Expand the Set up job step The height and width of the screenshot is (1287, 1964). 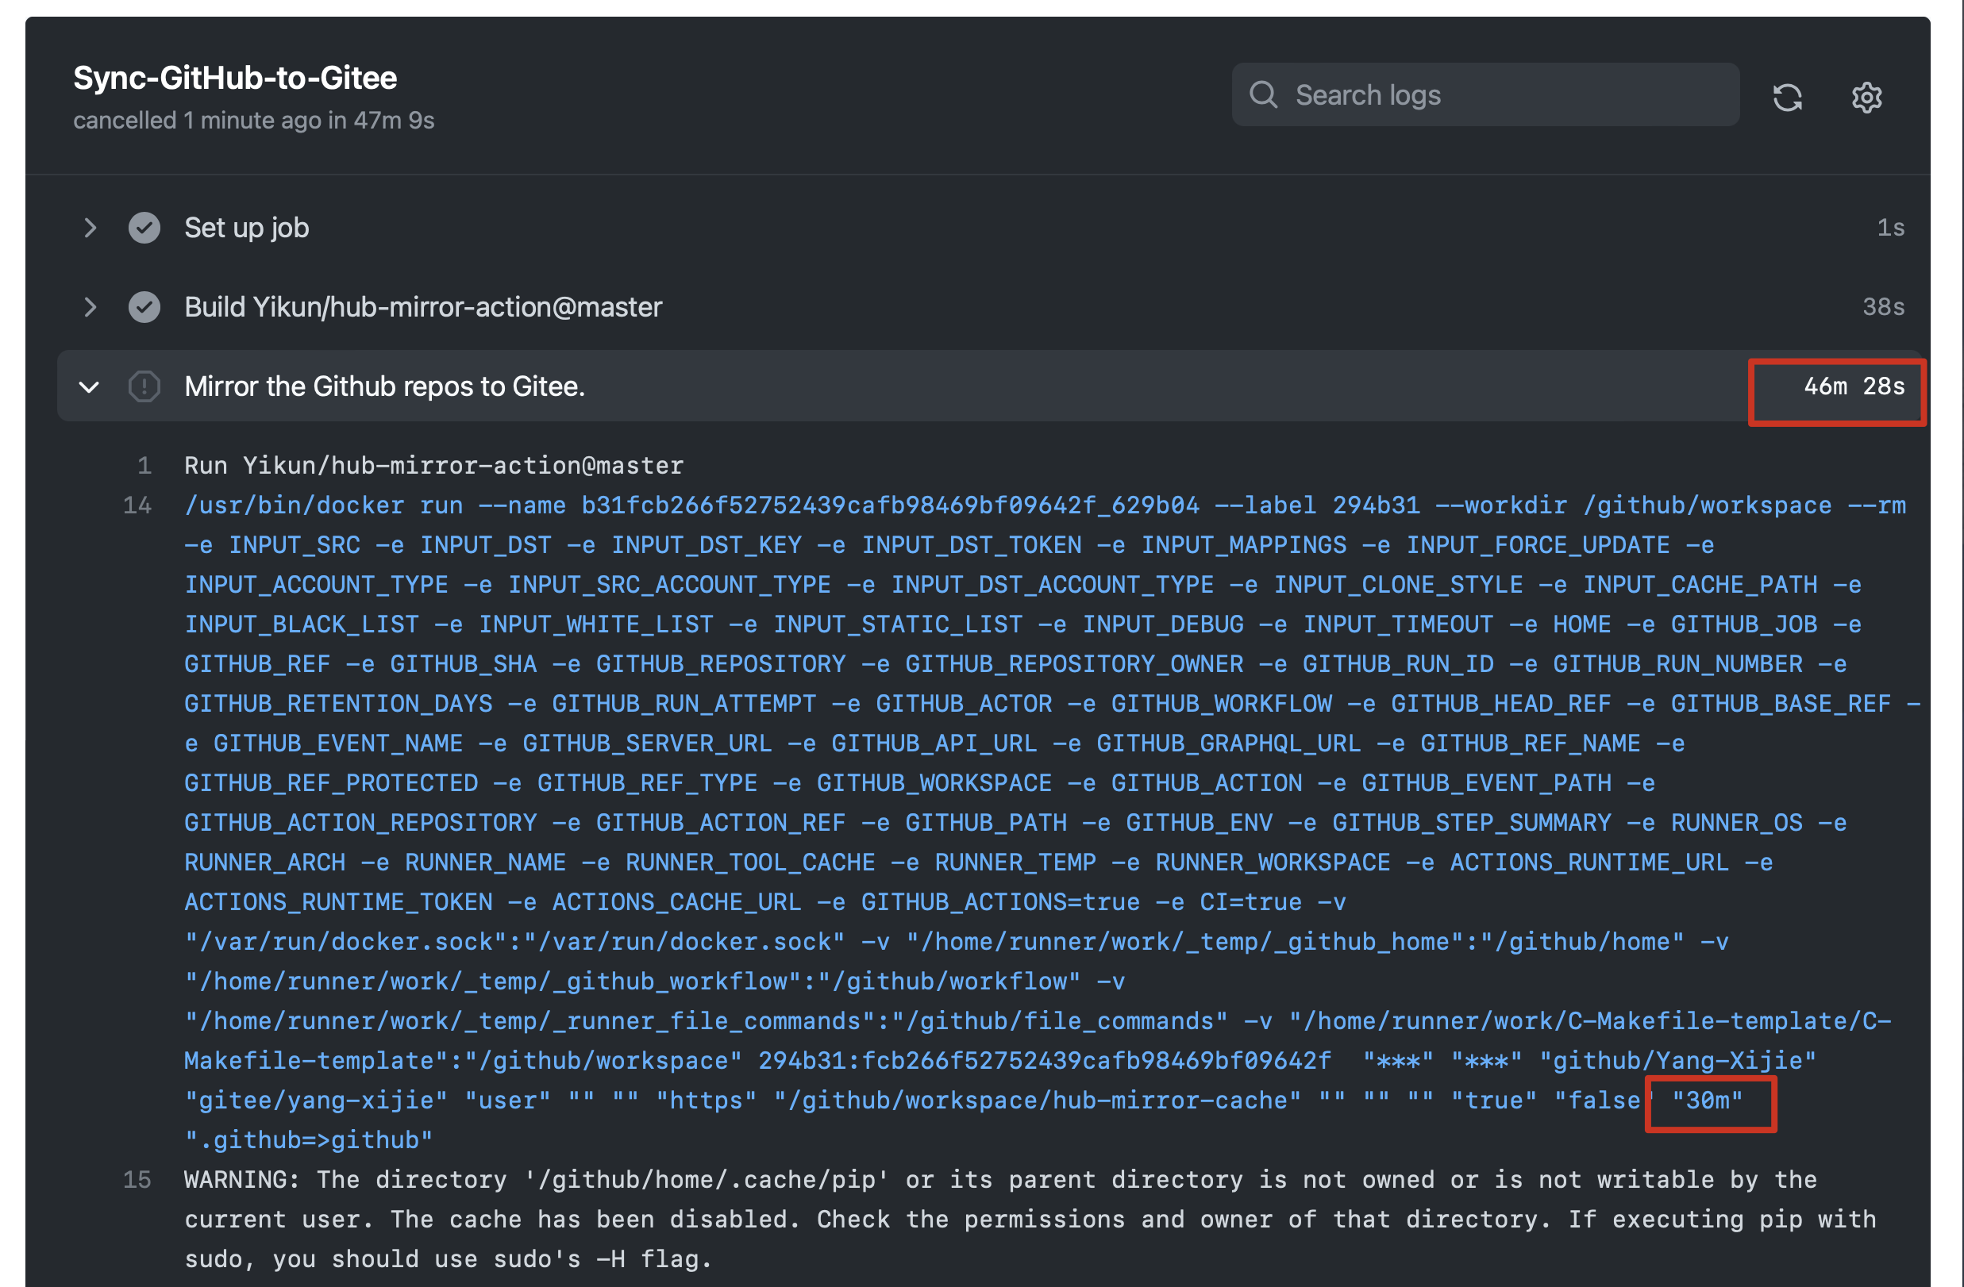click(x=90, y=228)
